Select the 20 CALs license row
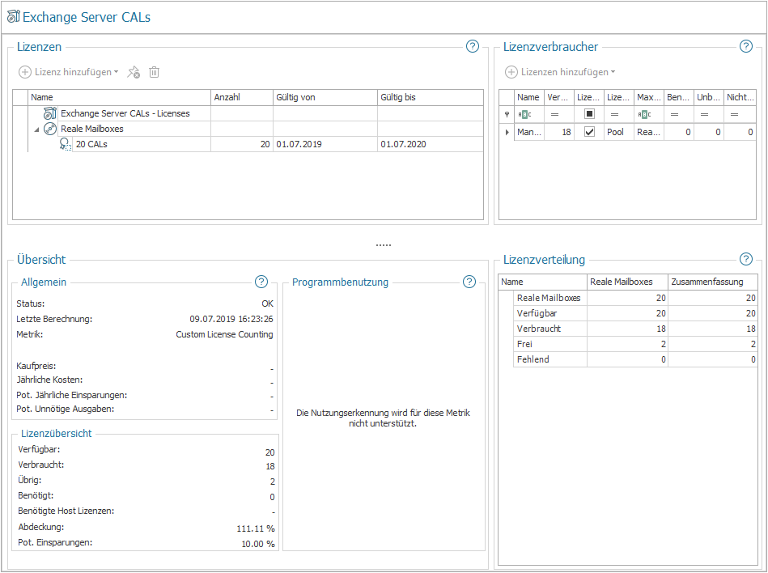Screen dimensions: 768x573 (x=256, y=144)
